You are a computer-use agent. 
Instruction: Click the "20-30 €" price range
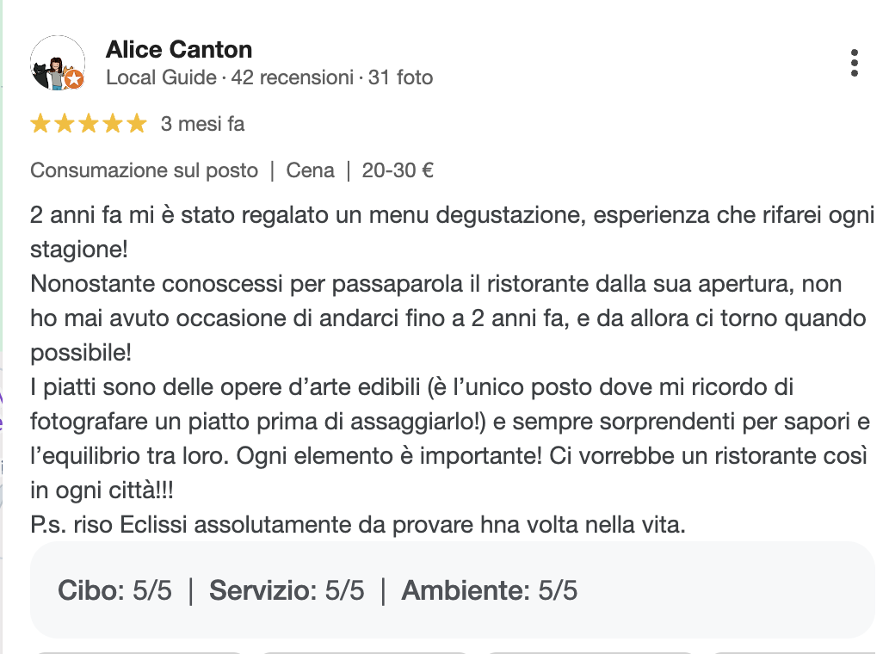point(397,170)
